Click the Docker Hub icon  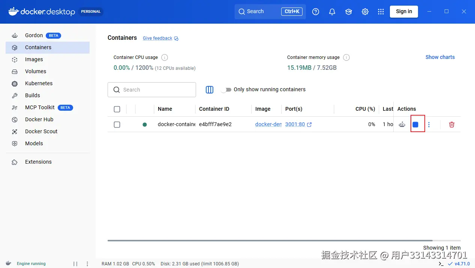click(x=15, y=119)
